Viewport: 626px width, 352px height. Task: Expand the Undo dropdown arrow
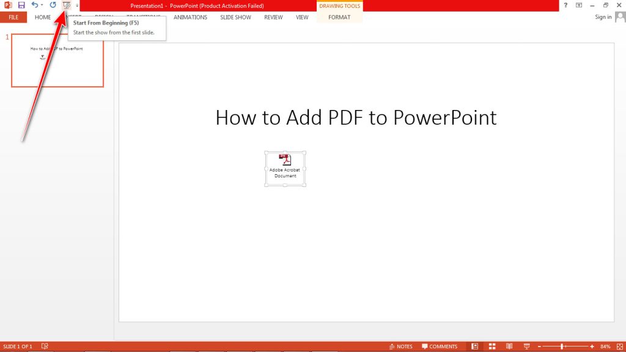pos(42,5)
